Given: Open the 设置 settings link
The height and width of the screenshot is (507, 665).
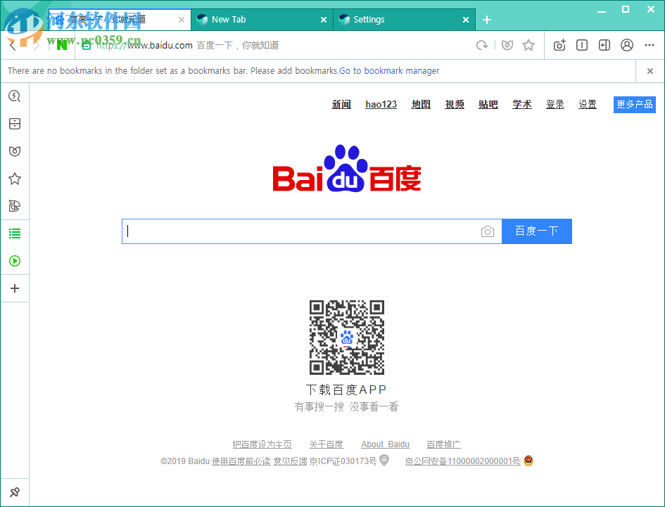Looking at the screenshot, I should (588, 104).
